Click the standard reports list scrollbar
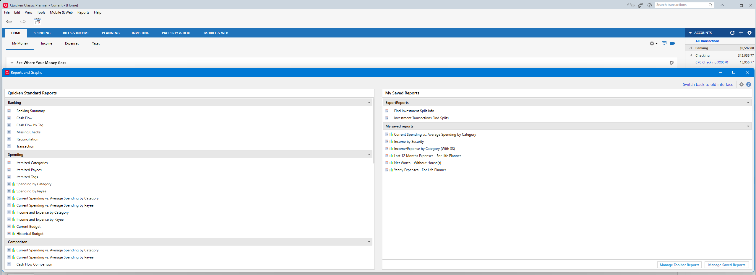The image size is (756, 275). 374,131
